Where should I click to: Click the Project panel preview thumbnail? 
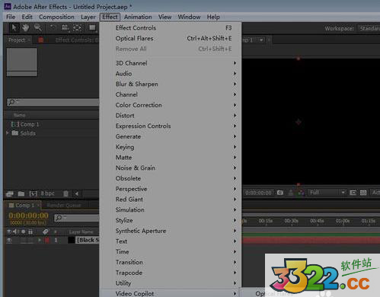[22, 62]
